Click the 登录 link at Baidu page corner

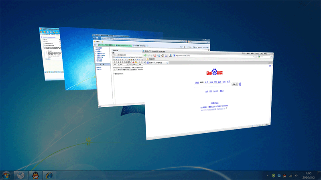(x=270, y=66)
